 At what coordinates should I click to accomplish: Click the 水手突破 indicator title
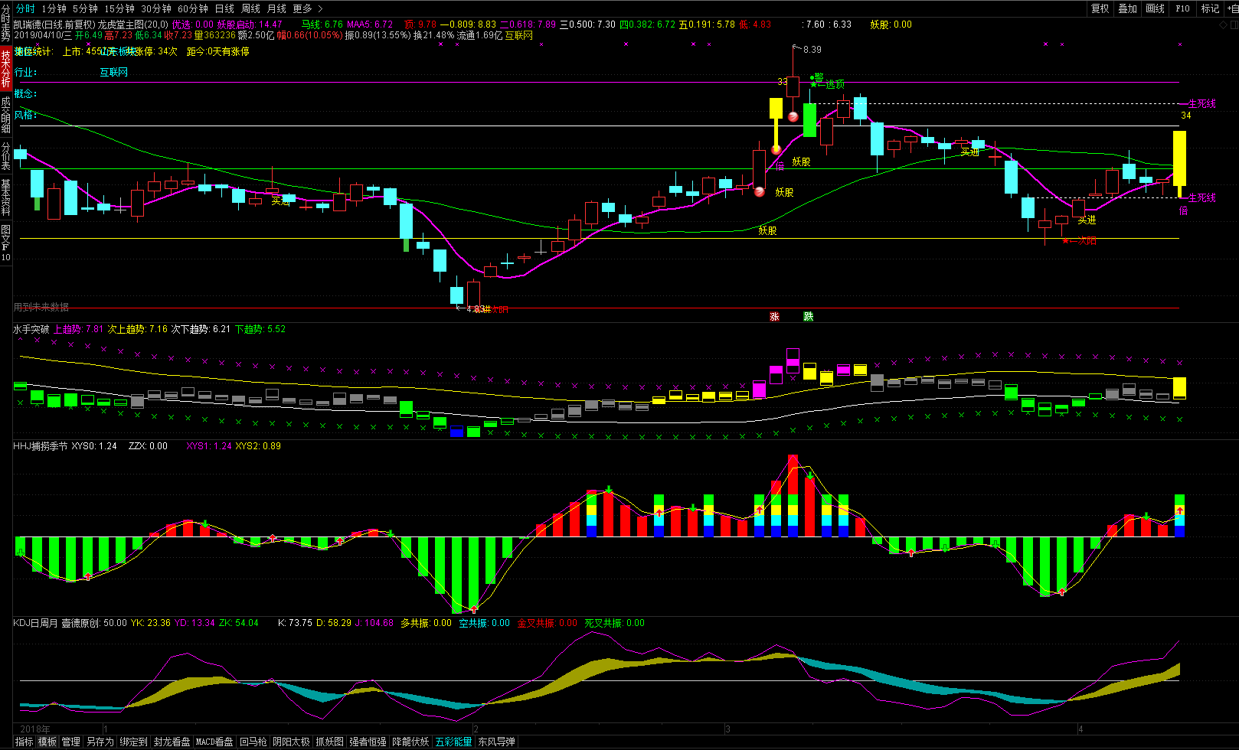click(31, 329)
